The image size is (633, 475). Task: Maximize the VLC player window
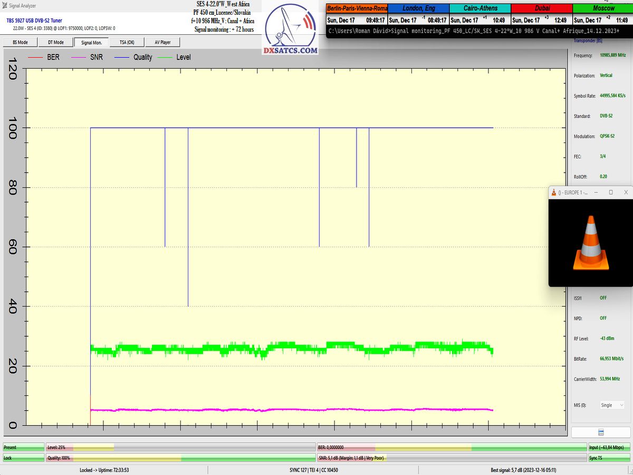coord(611,193)
